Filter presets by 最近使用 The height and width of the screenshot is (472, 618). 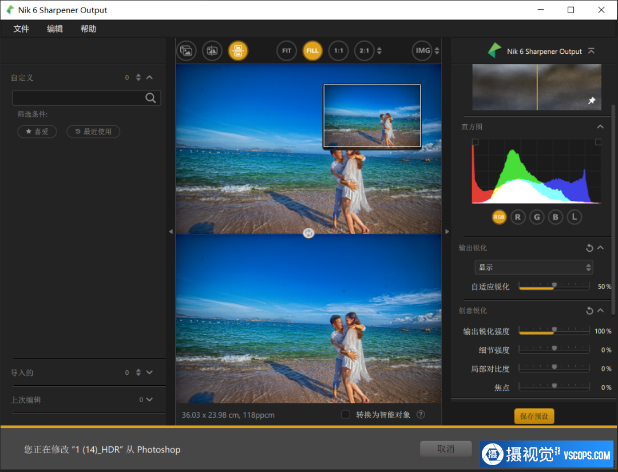click(x=93, y=132)
